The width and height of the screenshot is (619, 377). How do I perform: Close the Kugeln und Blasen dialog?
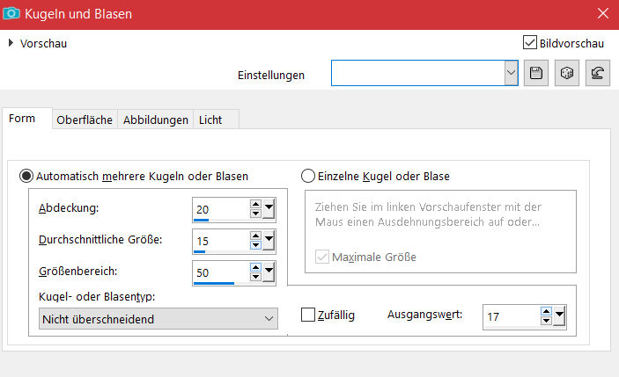pyautogui.click(x=601, y=14)
